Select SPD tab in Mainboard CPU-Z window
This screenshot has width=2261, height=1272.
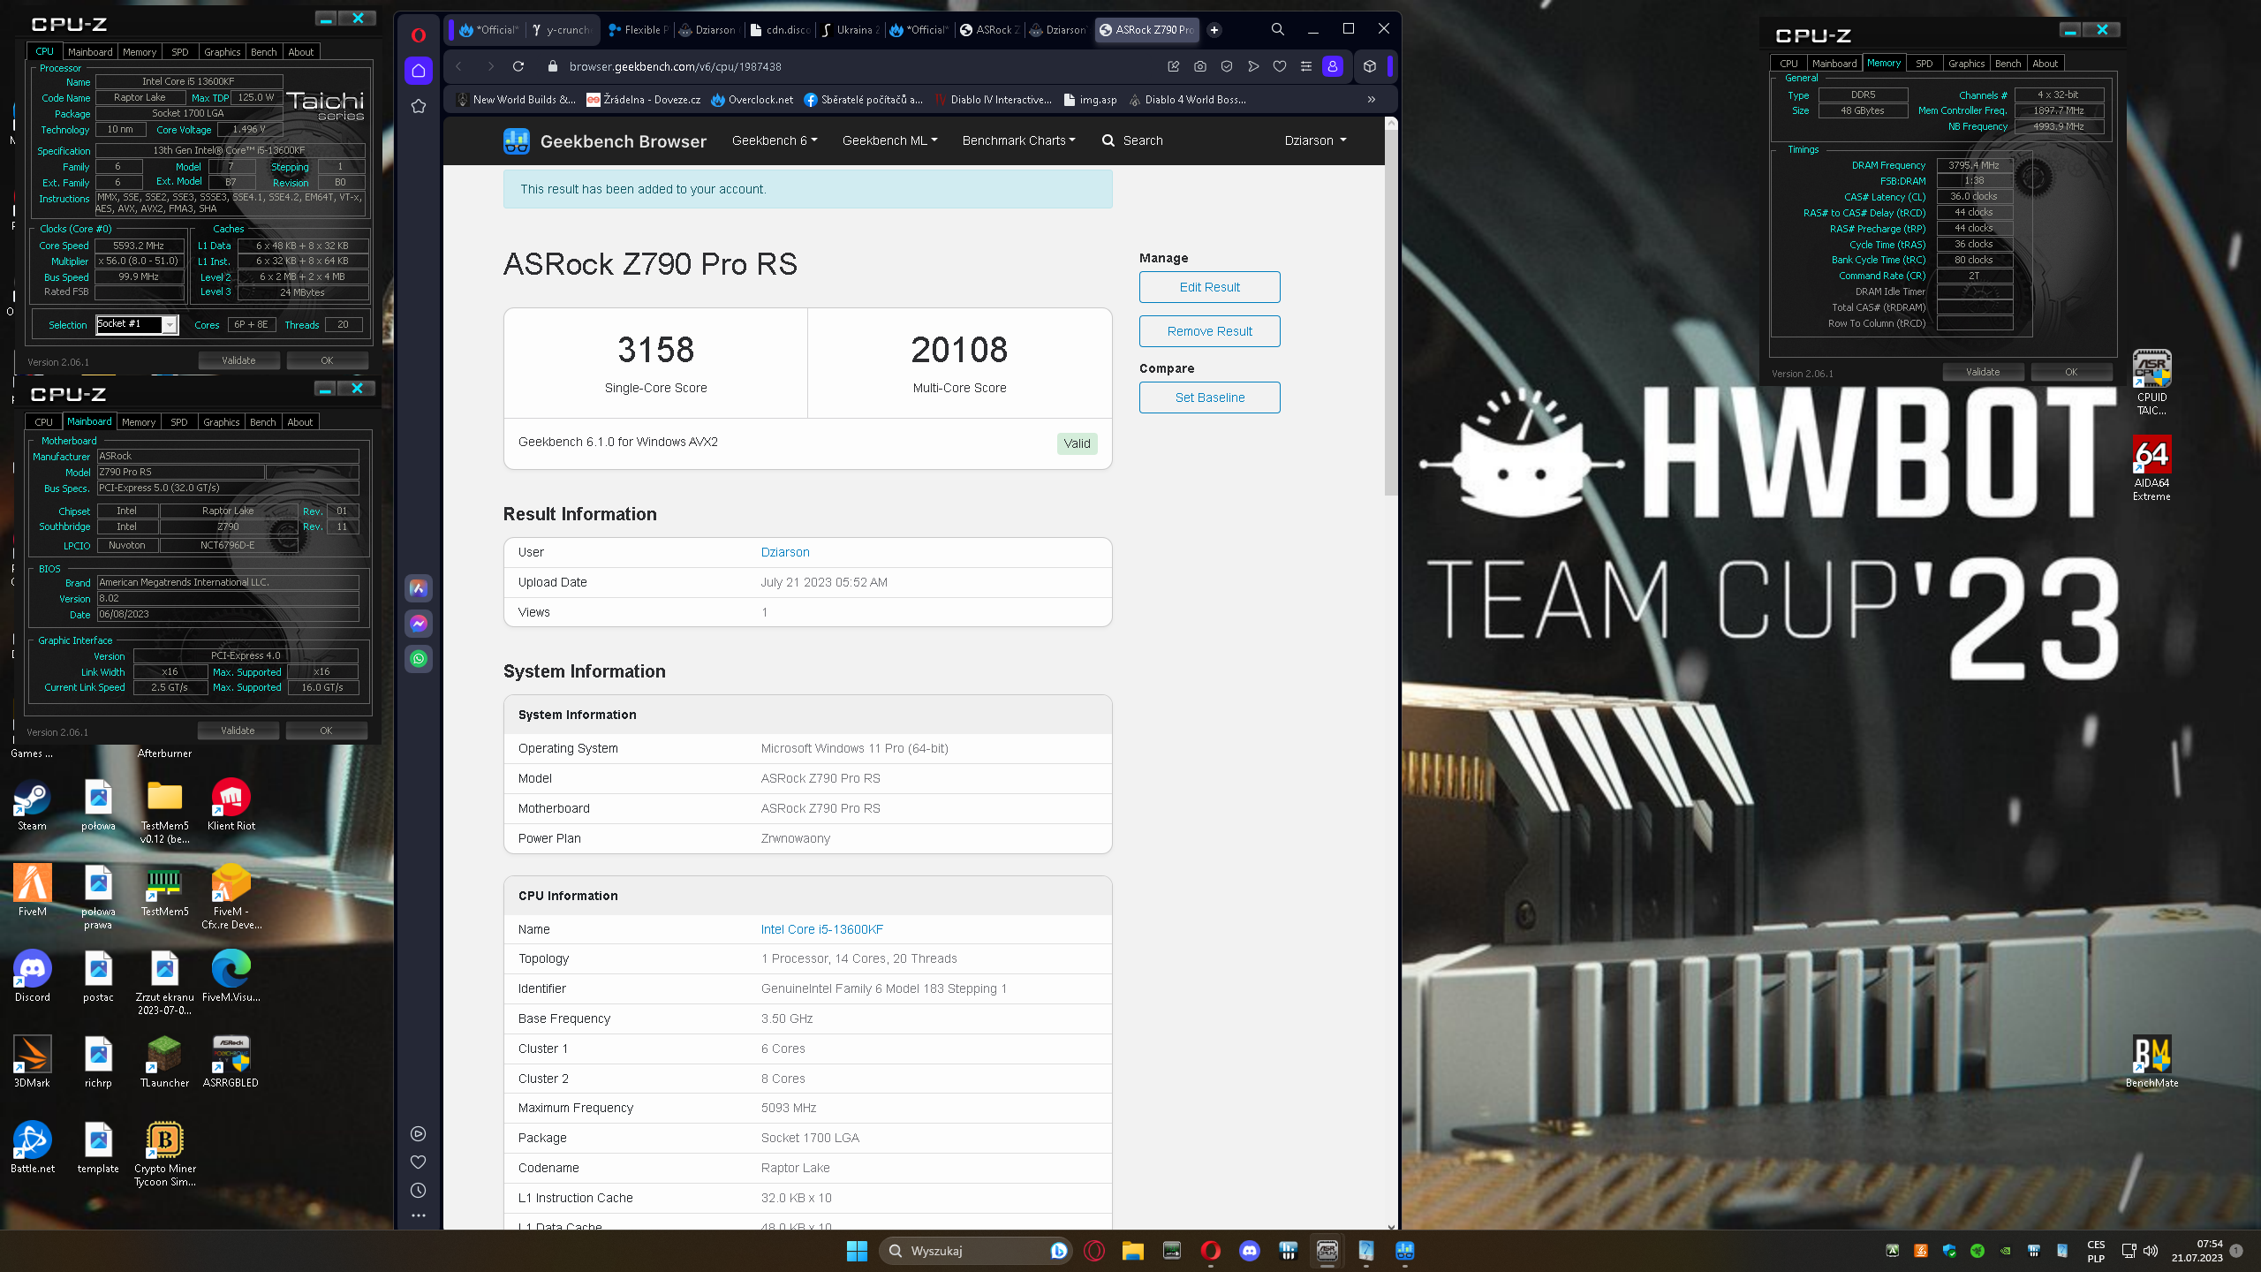tap(179, 422)
